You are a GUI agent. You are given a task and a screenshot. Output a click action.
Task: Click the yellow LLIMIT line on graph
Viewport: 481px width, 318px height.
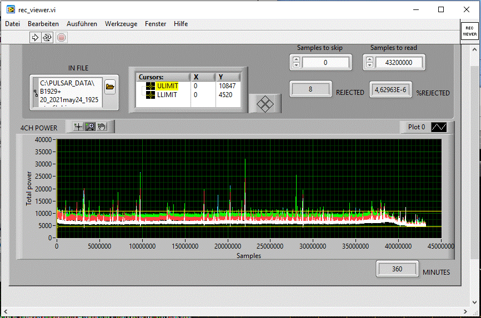[249, 226]
